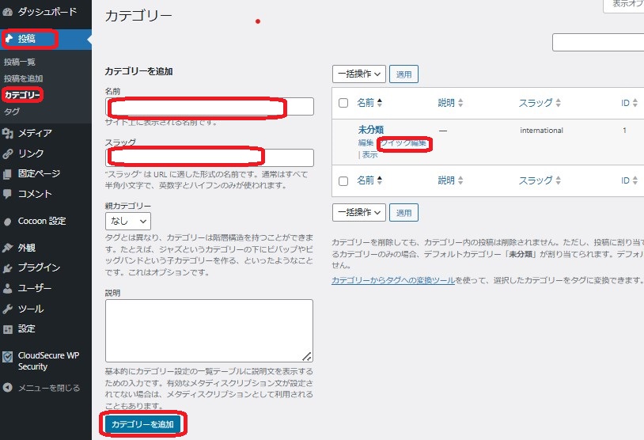
Task: Open the top bulk actions dropdown
Action: (358, 74)
